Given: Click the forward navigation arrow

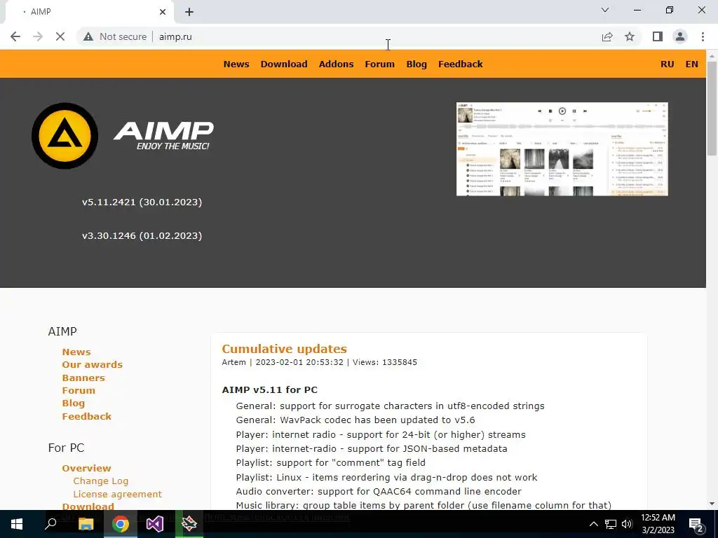Looking at the screenshot, I should (x=38, y=36).
